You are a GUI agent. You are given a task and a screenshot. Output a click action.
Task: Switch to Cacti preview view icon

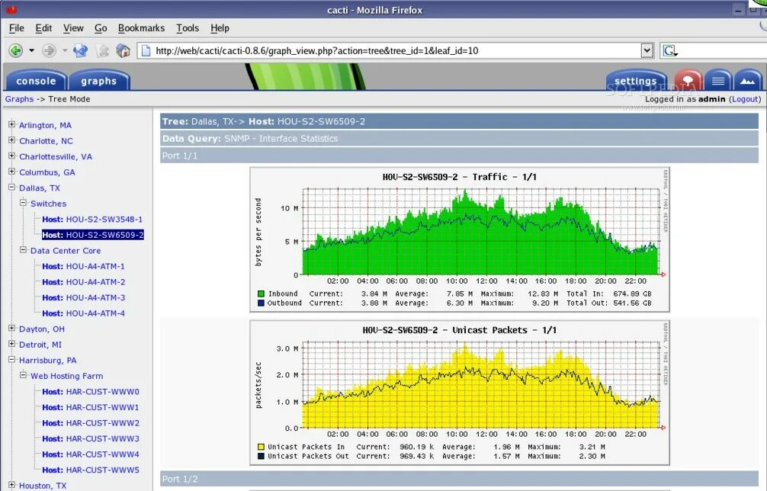tap(747, 80)
